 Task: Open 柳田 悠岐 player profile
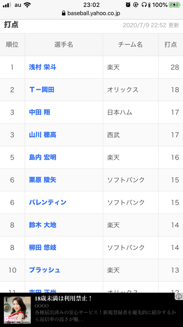click(43, 247)
